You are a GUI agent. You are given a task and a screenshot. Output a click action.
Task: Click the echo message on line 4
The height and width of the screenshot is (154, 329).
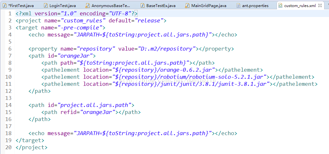[142, 35]
